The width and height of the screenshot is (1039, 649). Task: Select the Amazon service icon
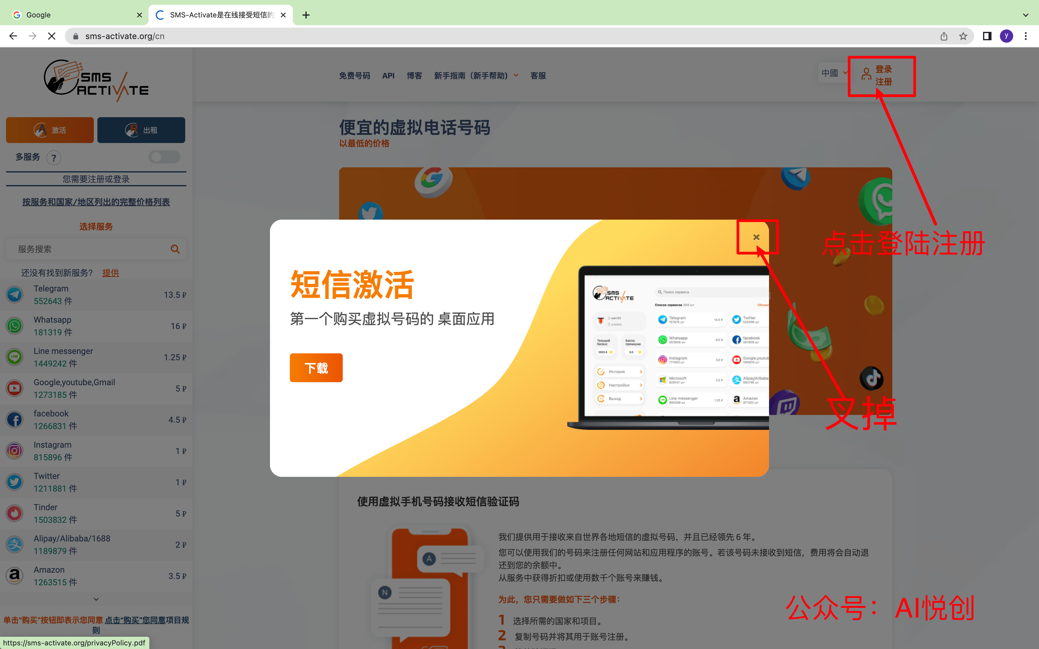coord(15,576)
